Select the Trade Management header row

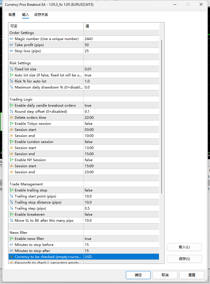click(84, 184)
